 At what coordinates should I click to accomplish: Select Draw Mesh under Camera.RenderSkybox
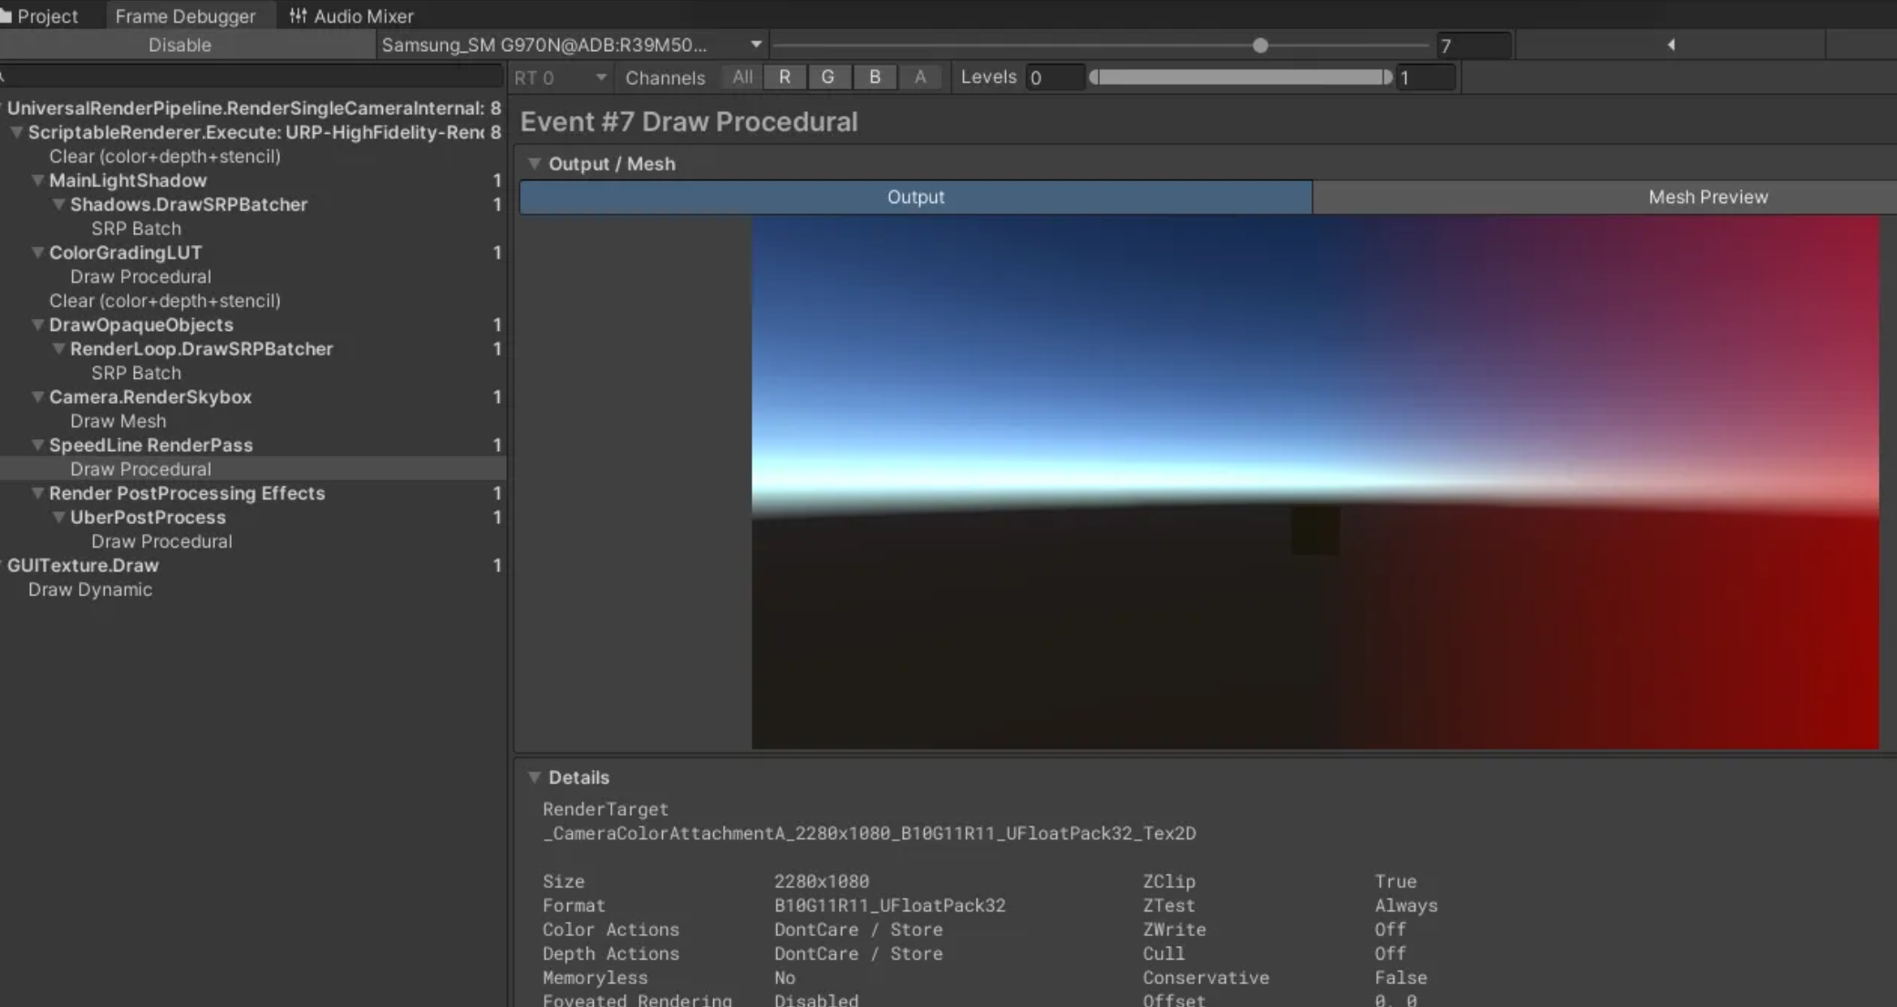point(118,421)
